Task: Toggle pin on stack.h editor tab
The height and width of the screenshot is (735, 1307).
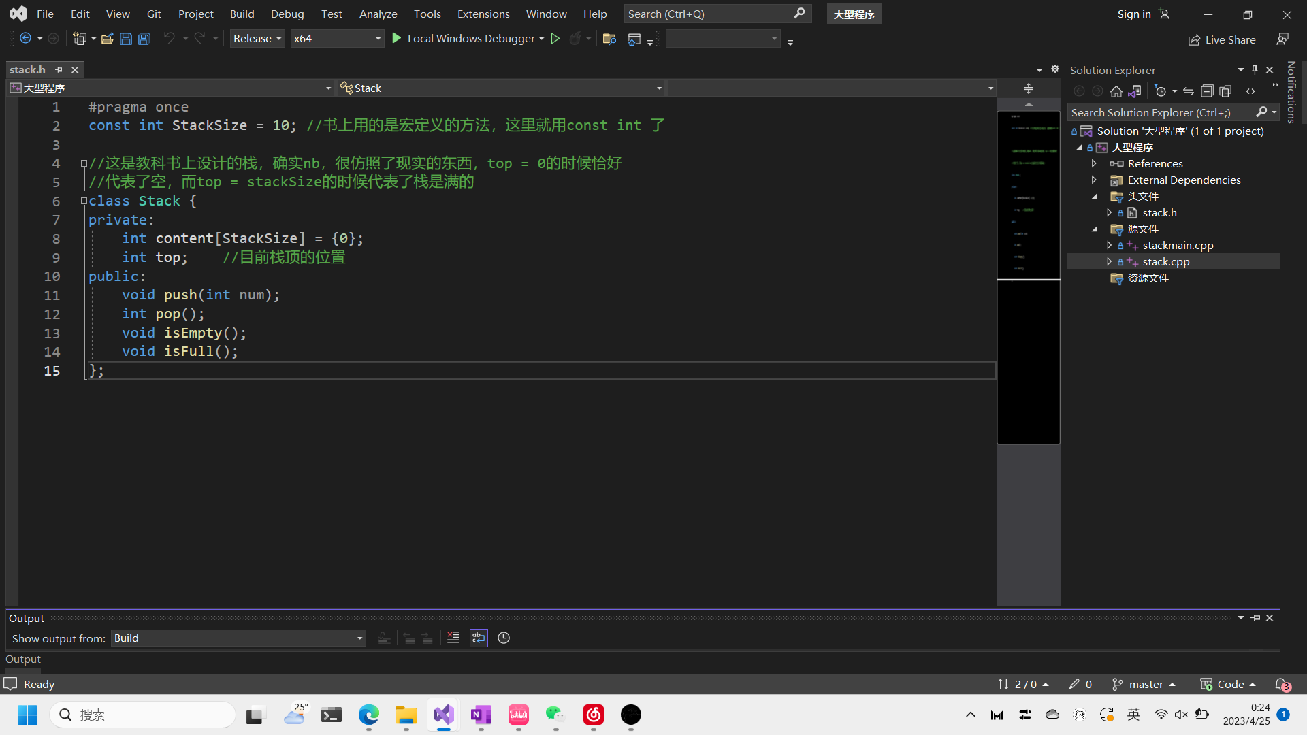Action: click(x=59, y=69)
